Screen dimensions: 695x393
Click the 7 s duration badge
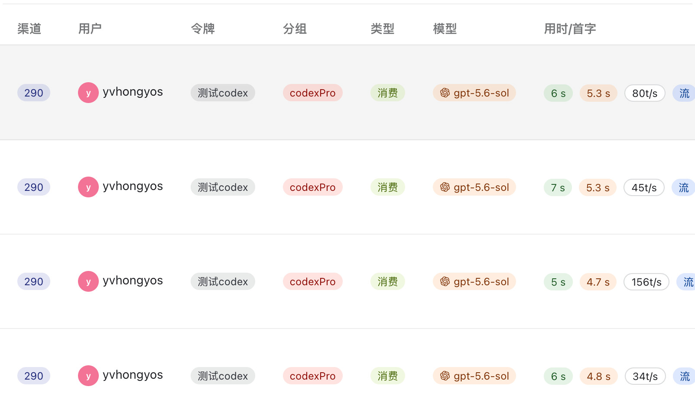(x=558, y=187)
